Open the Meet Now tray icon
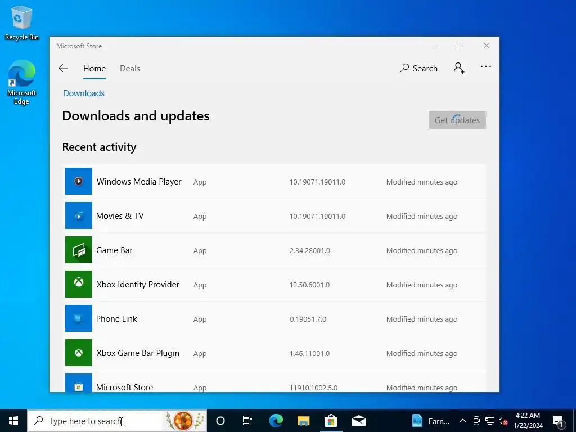Screen dimensions: 576x432 coord(476,421)
